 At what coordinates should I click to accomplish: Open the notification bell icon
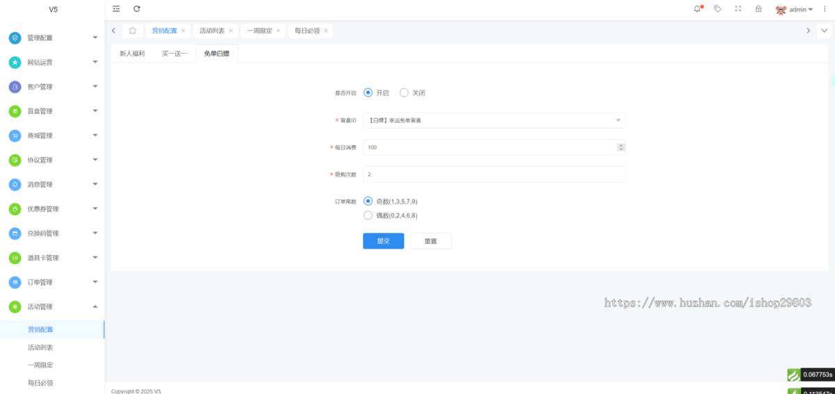[697, 9]
